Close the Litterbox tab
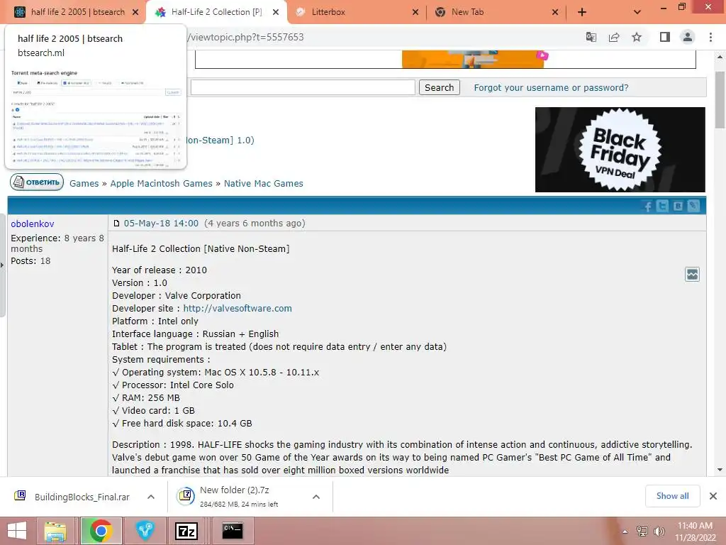This screenshot has height=545, width=726. click(415, 12)
